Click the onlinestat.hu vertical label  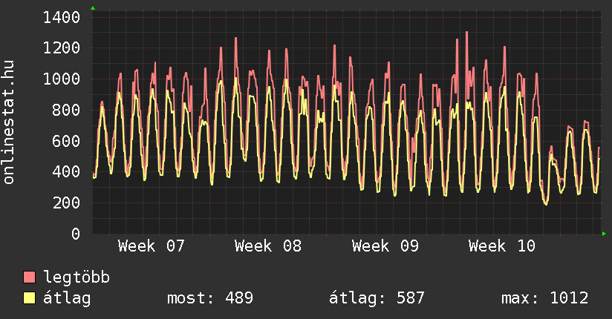point(10,122)
